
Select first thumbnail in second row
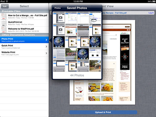59,30
